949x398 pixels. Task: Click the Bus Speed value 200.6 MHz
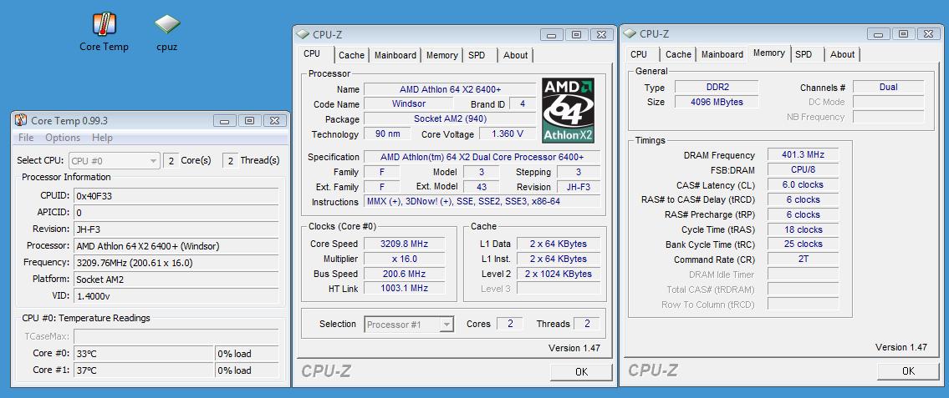pos(404,274)
